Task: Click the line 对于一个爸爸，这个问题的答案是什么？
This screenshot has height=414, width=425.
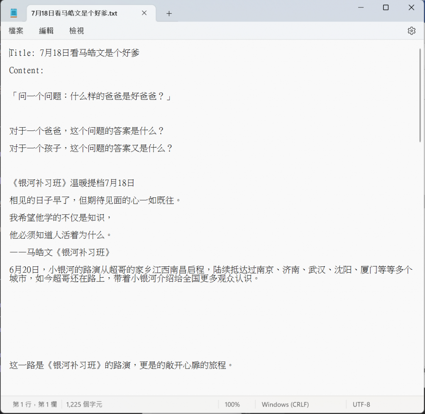Action: 86,131
